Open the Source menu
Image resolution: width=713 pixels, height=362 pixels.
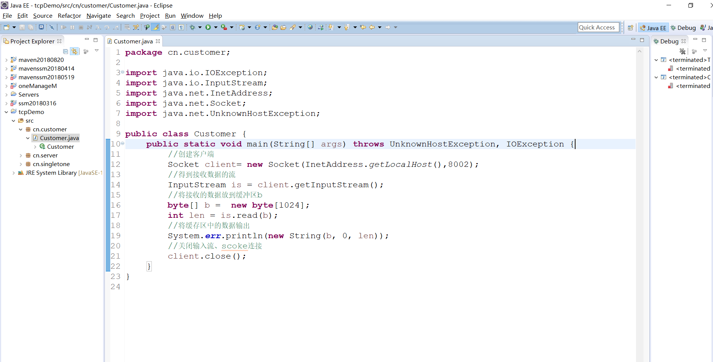click(x=43, y=15)
